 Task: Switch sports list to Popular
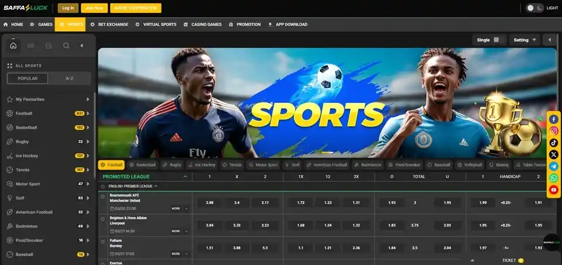click(x=28, y=78)
